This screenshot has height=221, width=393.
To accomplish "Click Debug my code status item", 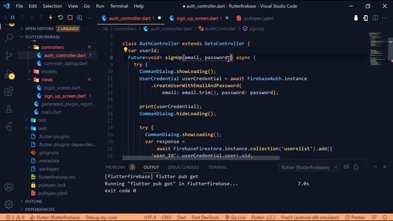I will [x=101, y=217].
